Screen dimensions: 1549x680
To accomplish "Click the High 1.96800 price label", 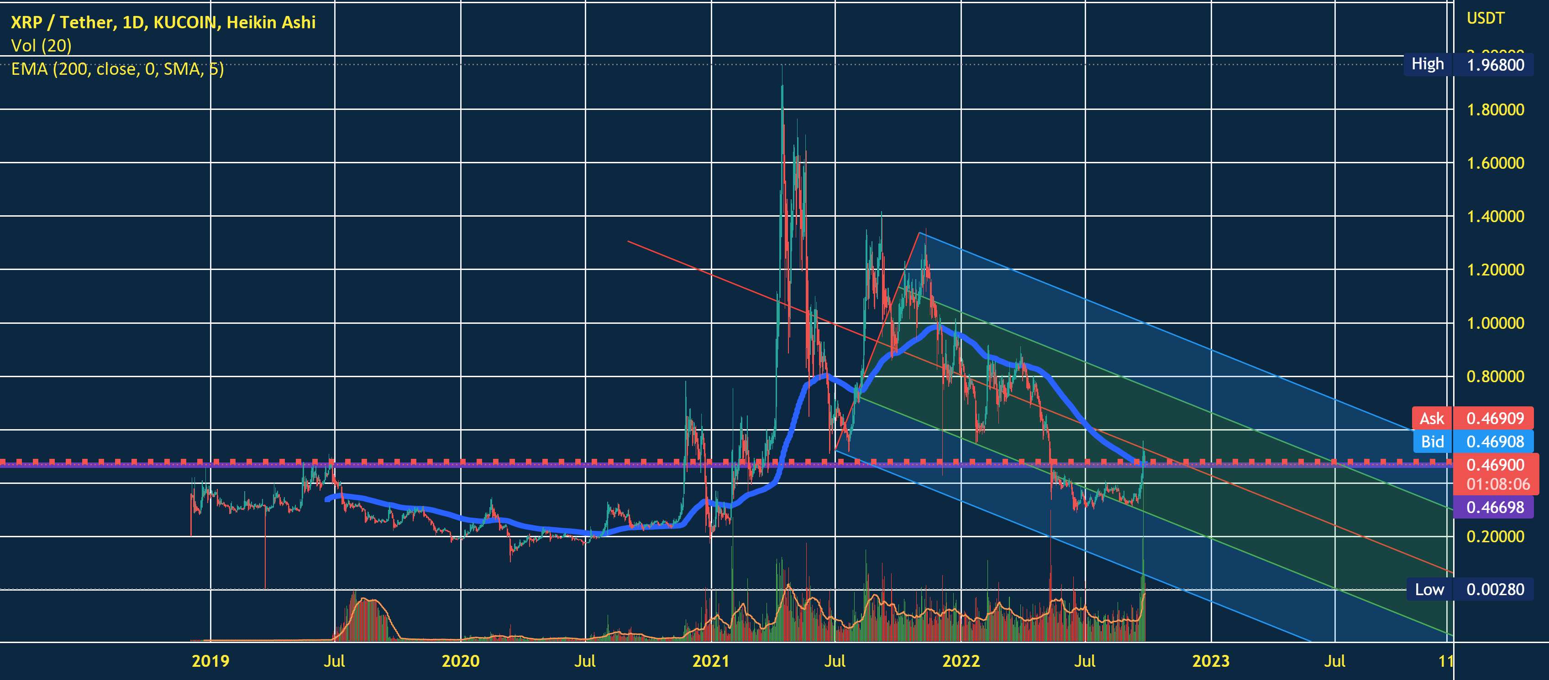I will click(1469, 64).
